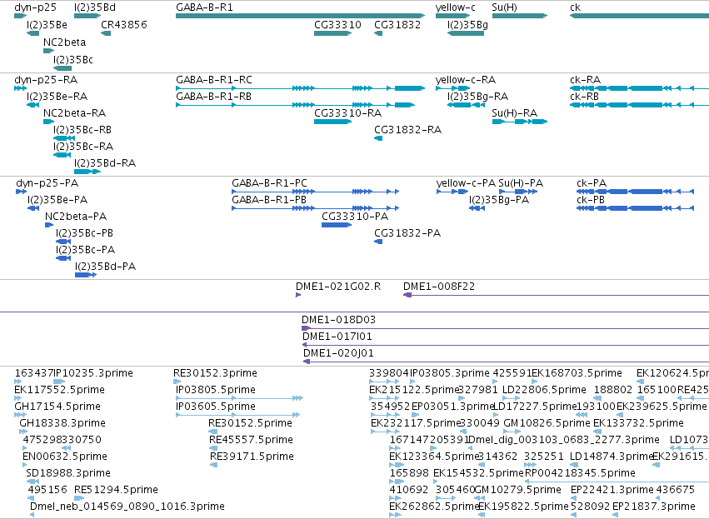The height and width of the screenshot is (519, 709).
Task: Select the ck-RA transcript label
Action: [x=585, y=80]
